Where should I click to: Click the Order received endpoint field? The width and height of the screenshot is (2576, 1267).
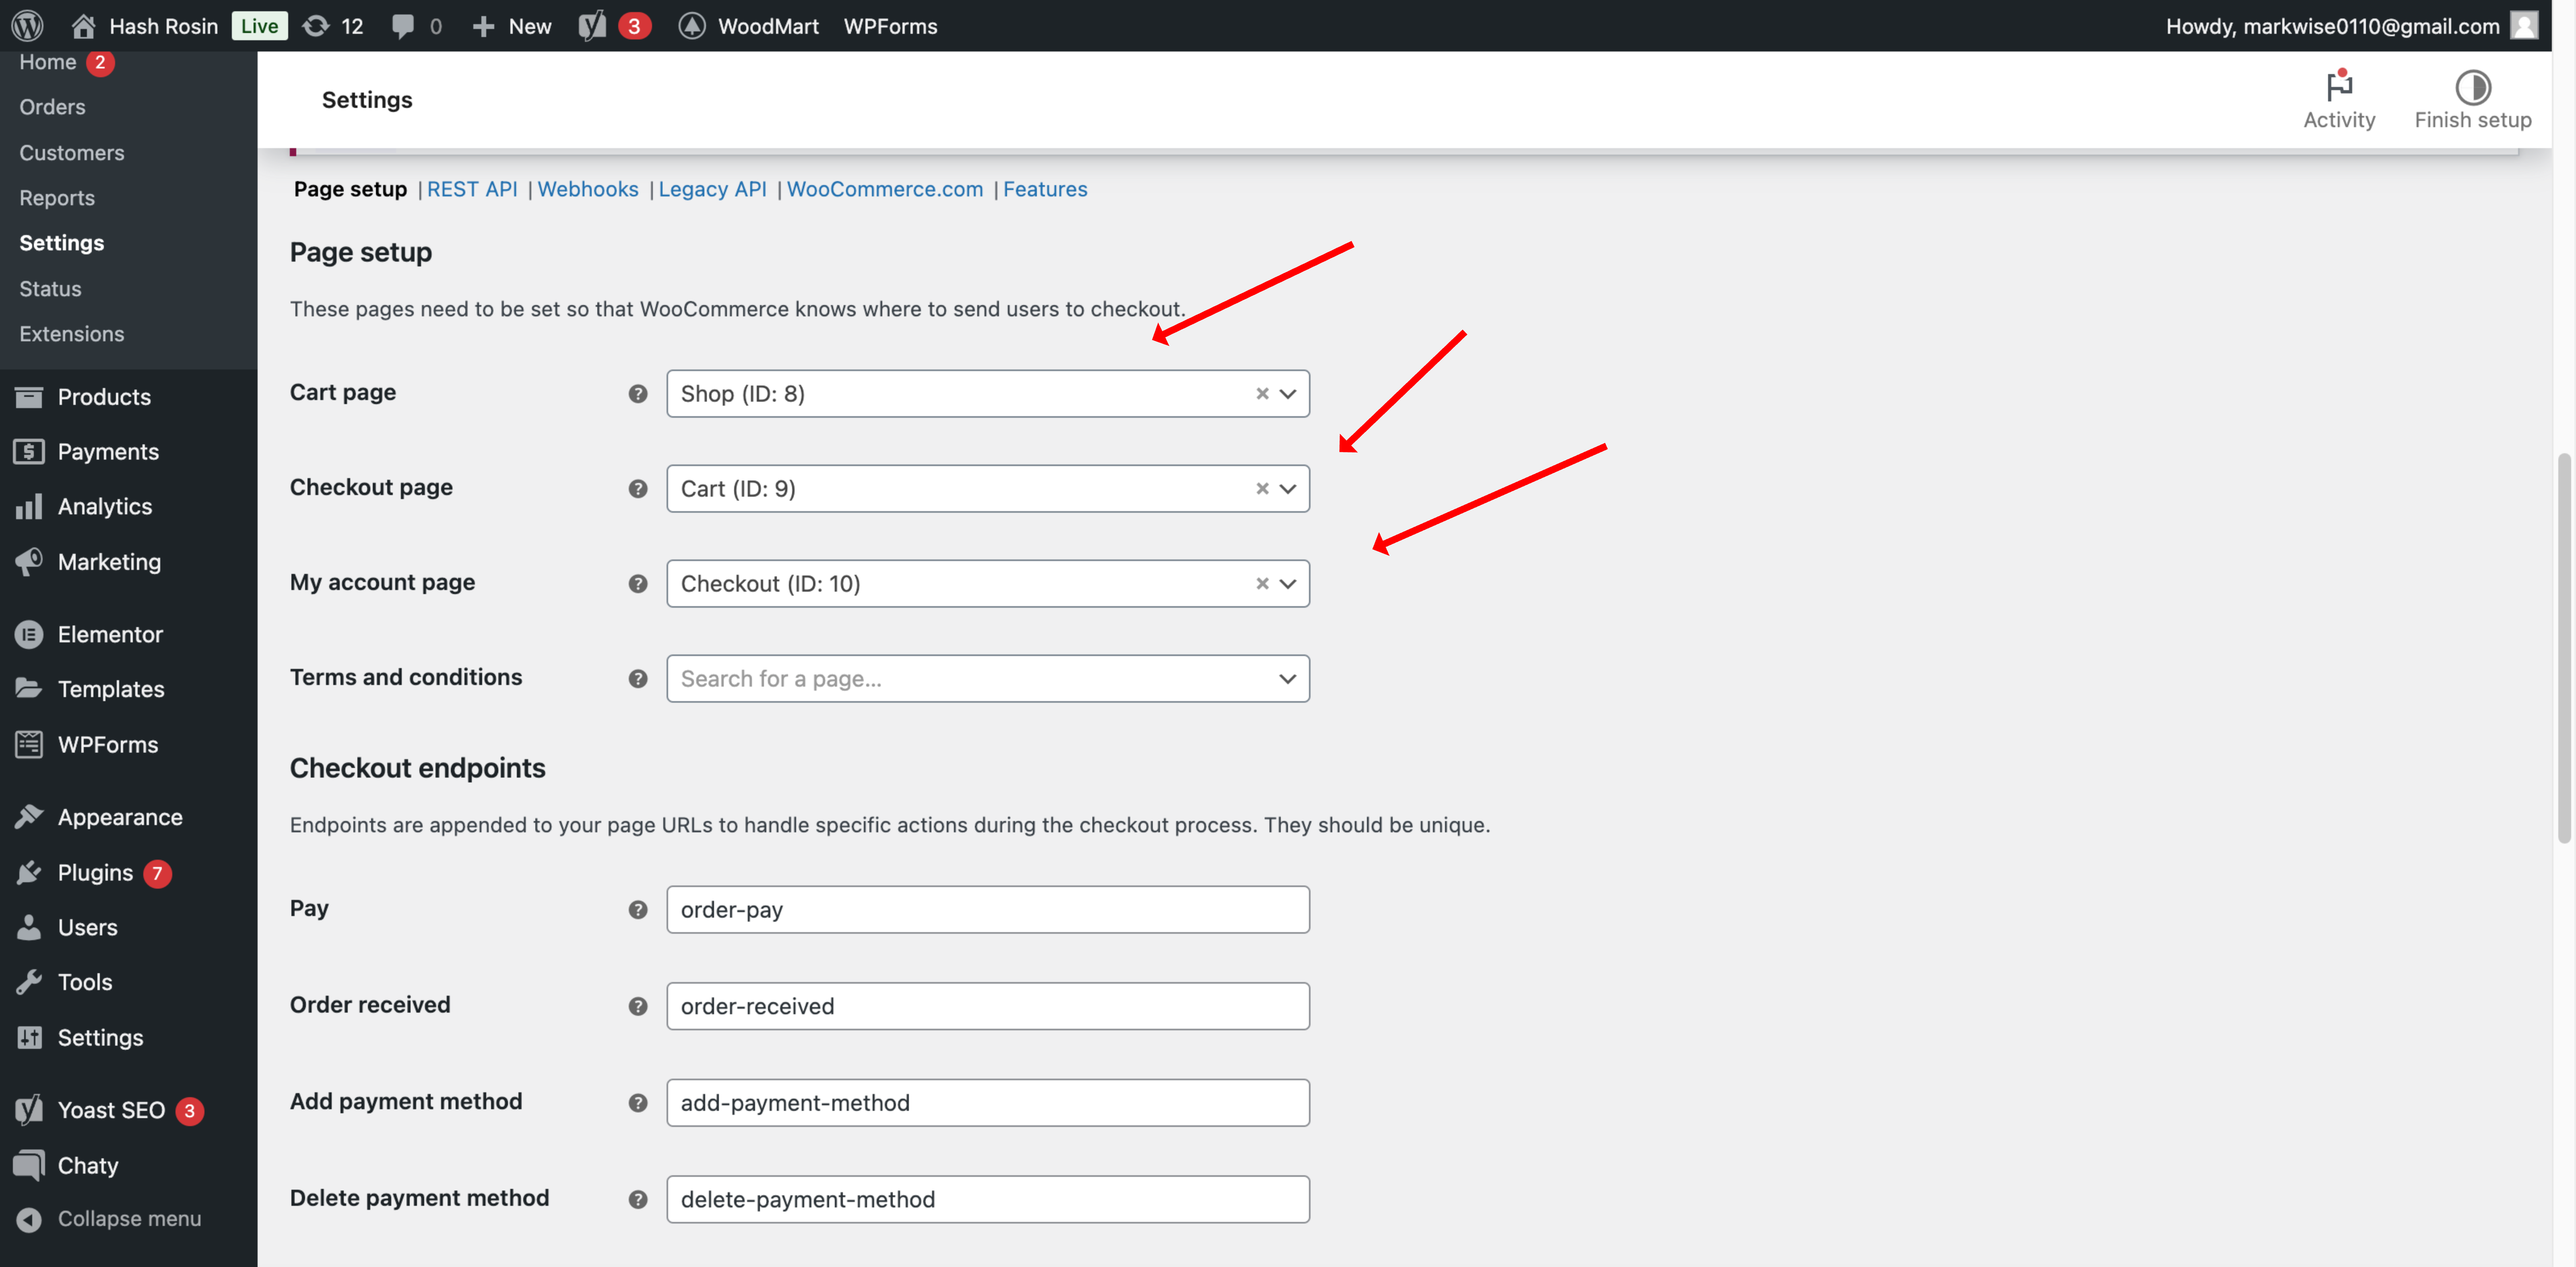988,1006
